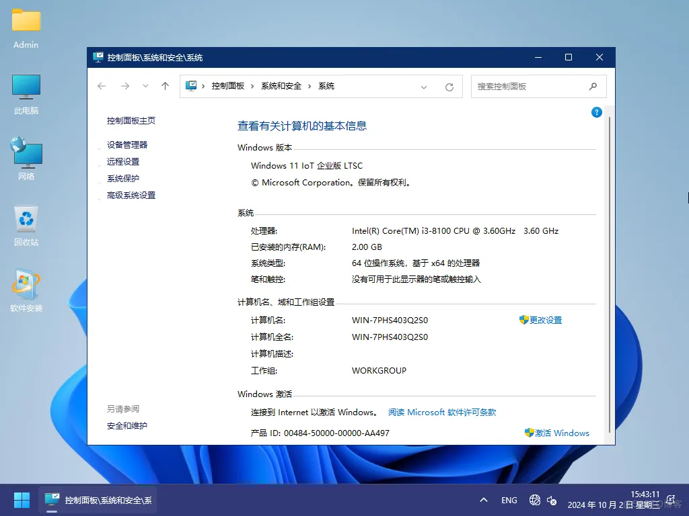Open the notification center icon

coord(671,500)
